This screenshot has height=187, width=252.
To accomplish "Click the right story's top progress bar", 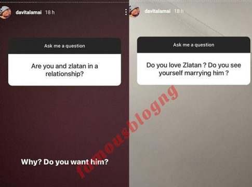I will pos(191,2).
